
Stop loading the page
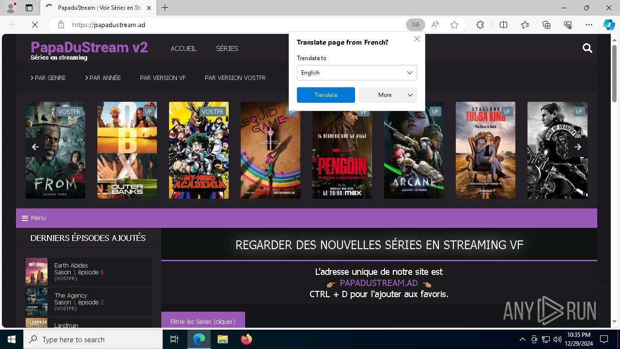(35, 25)
